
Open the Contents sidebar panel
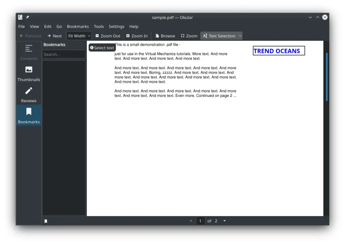point(29,52)
